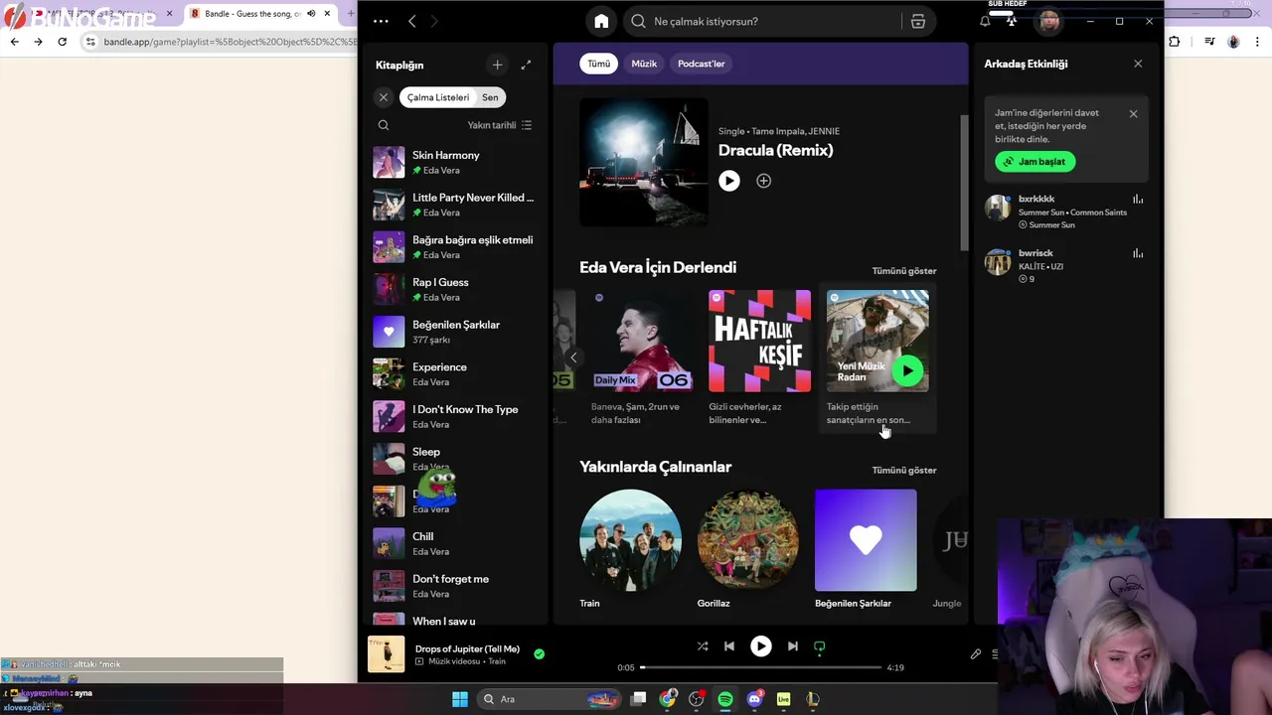Image resolution: width=1272 pixels, height=715 pixels.
Task: Open the lyrics microphone icon
Action: point(976,654)
